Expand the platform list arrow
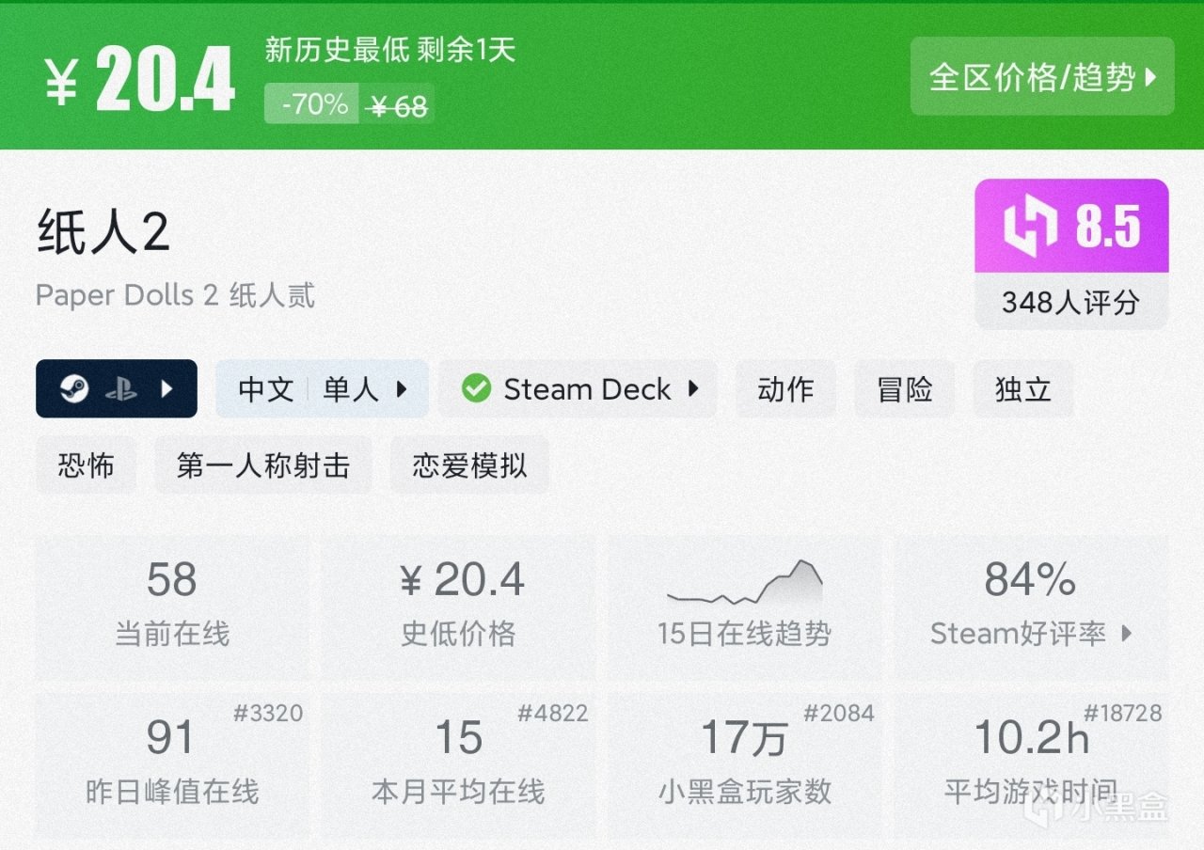1204x850 pixels. pyautogui.click(x=167, y=388)
